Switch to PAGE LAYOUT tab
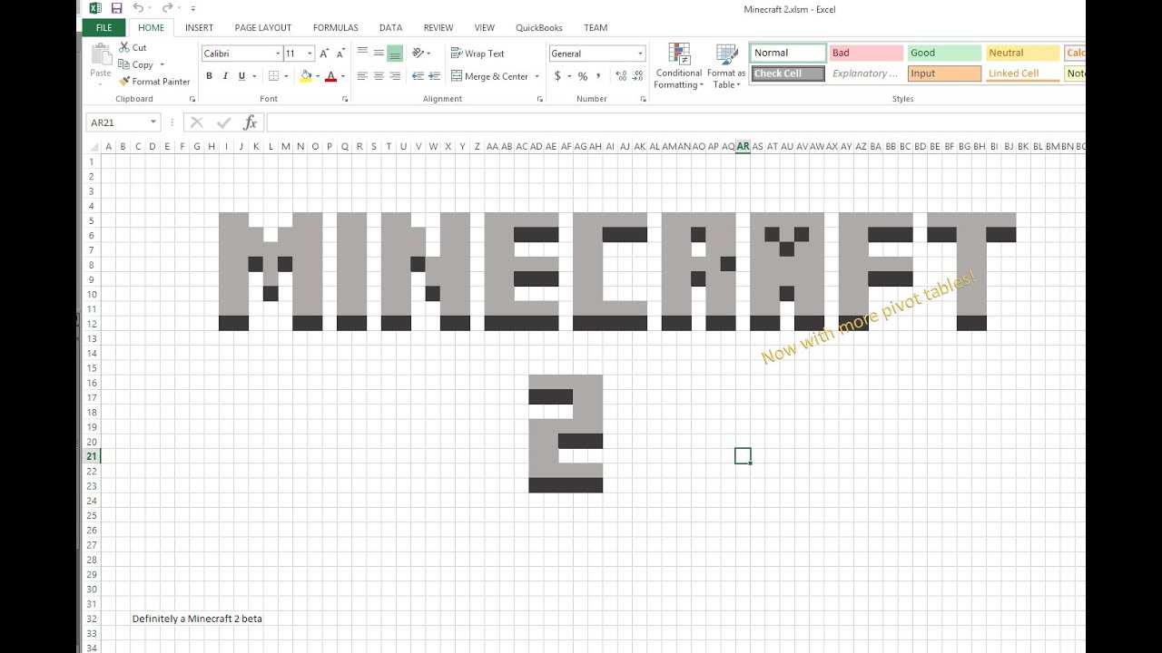The image size is (1162, 653). (263, 28)
